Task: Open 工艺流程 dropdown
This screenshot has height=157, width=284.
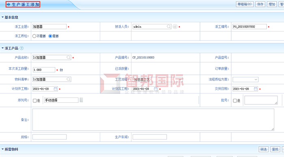Action: [x=157, y=79]
